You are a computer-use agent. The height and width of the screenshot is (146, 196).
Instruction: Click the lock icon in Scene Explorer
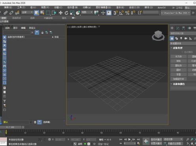pos(42,32)
